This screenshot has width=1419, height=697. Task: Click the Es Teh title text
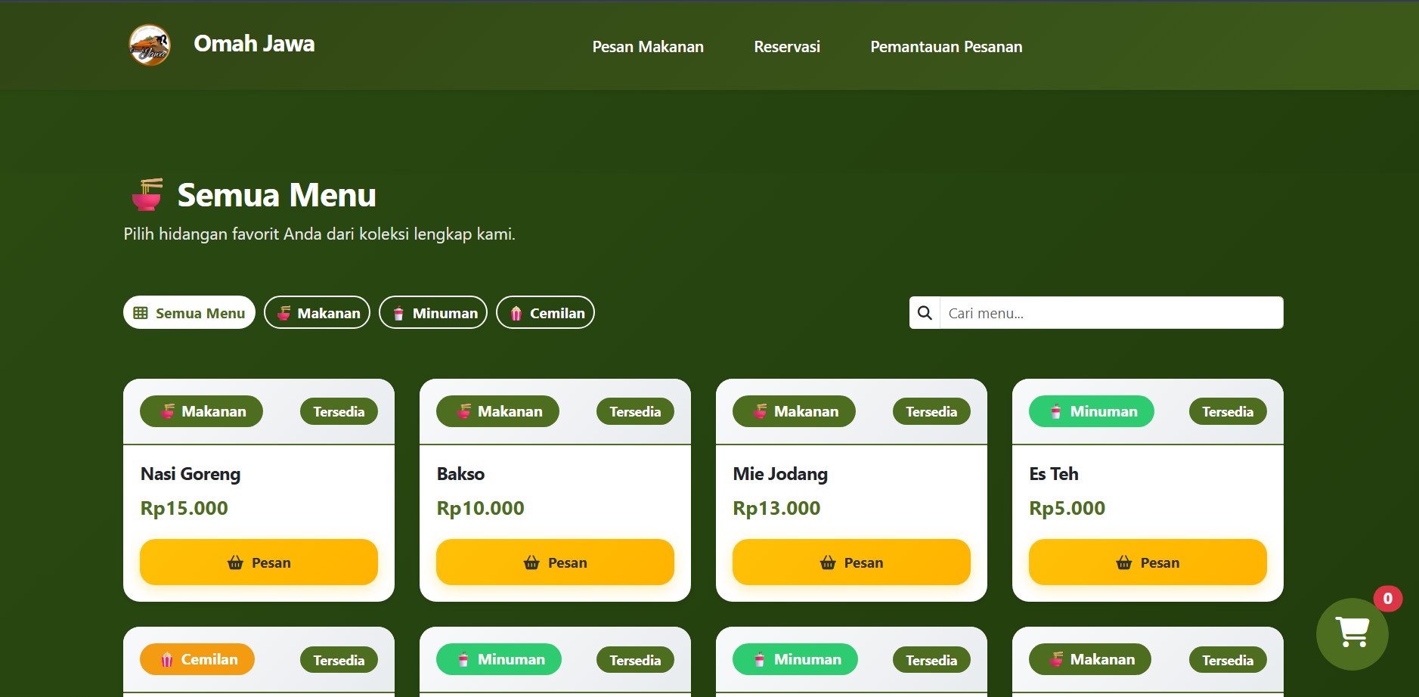[1053, 474]
